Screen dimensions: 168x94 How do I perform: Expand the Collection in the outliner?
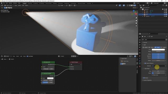coord(141,9)
